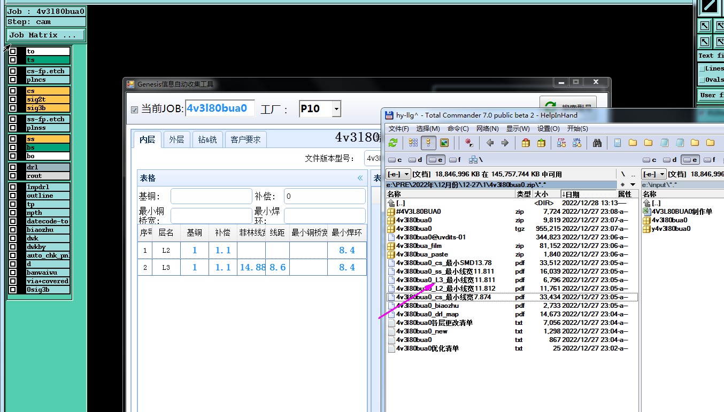Select drive f in left panel

pos(455,160)
